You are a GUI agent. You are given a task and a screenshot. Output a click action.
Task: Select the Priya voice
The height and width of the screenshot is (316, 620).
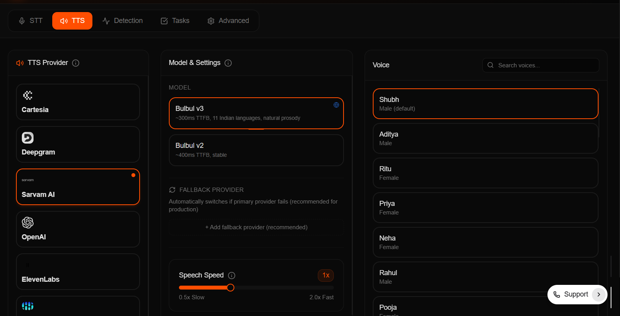point(485,207)
